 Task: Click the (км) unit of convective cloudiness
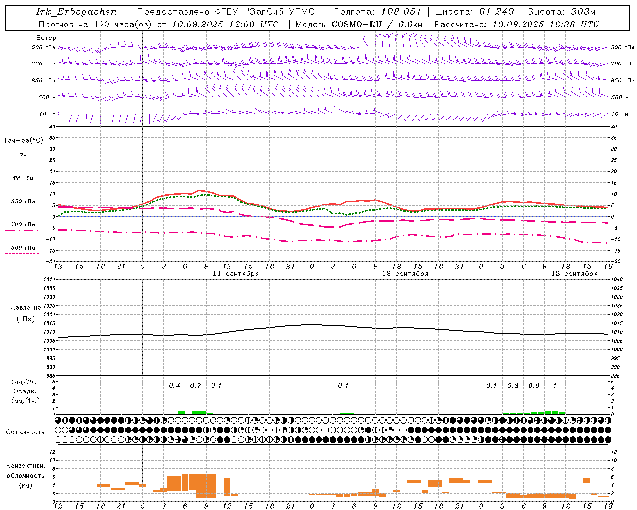(25, 485)
